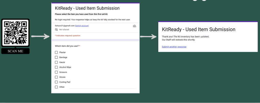Click the 'No login required' description text
260x103 pixels.
(x=93, y=20)
